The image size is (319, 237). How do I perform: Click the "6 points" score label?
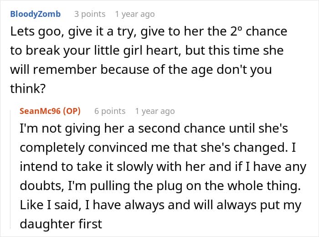point(110,111)
